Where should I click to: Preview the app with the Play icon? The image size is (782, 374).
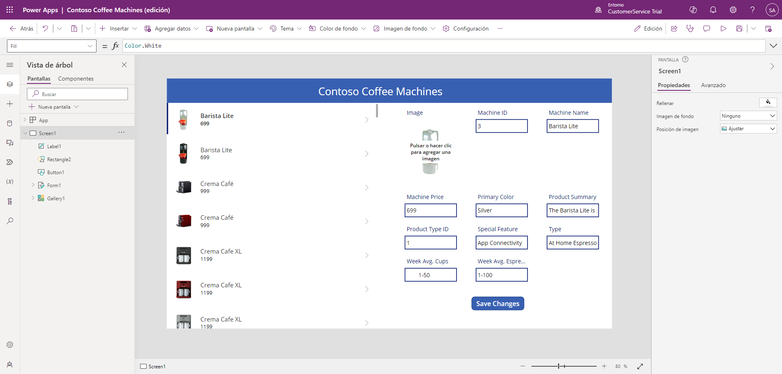(723, 28)
